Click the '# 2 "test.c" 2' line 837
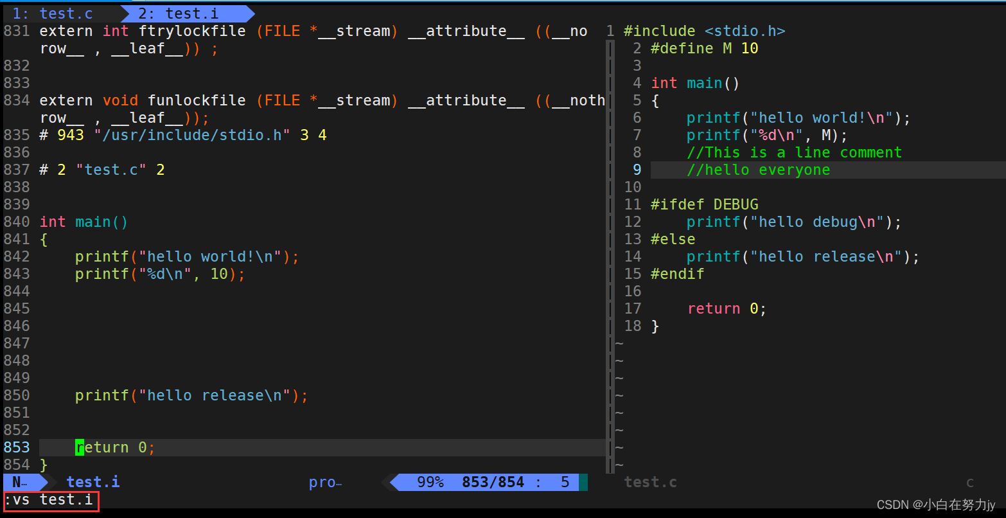 [102, 170]
